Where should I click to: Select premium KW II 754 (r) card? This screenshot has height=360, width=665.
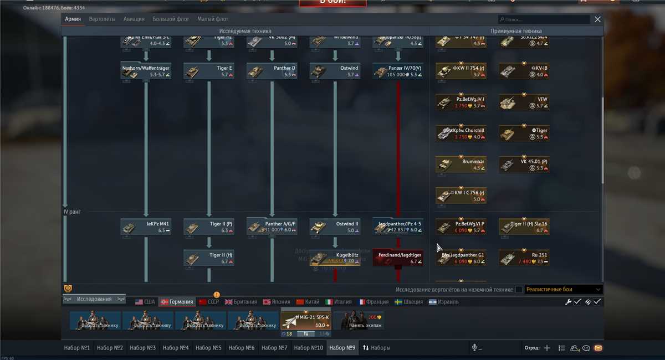(x=461, y=71)
